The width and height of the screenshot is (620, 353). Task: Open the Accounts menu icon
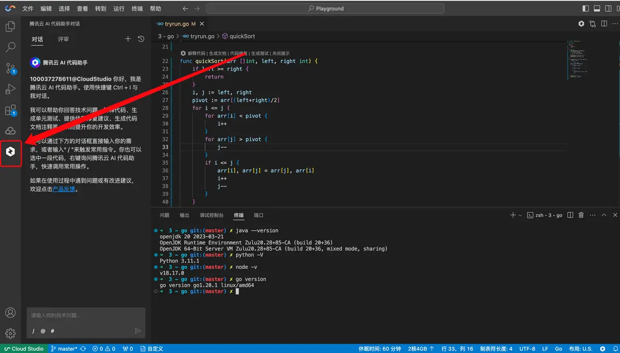tap(10, 313)
